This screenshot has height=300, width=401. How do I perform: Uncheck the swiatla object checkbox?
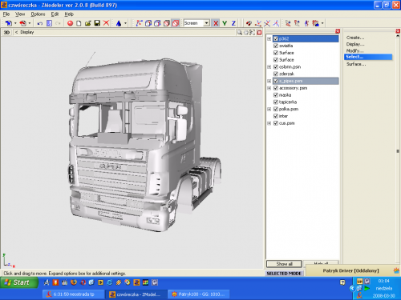[x=276, y=46]
